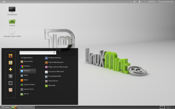This screenshot has width=175, height=109.
Task: Launch Transmission
Action: pos(52,81)
